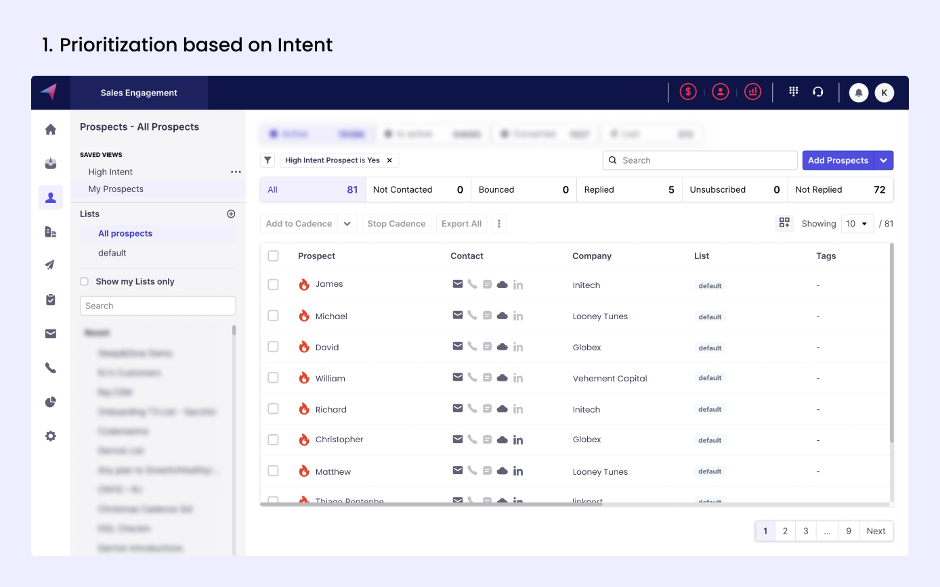Change page size using the Showing 10 dropdown

click(x=857, y=223)
